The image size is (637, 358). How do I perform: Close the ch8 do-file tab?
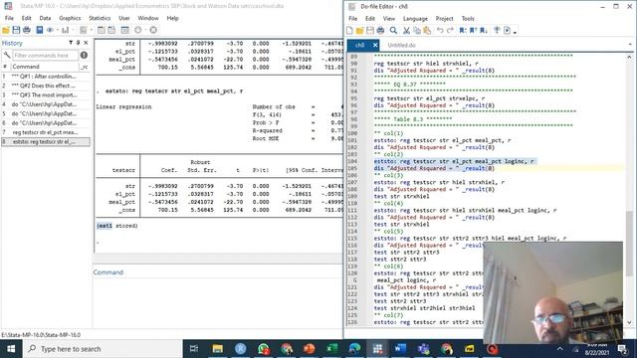tap(375, 45)
